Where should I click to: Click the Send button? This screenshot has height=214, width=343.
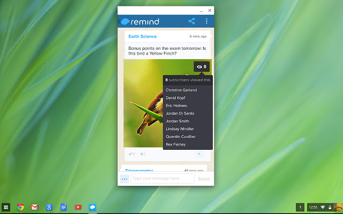pyautogui.click(x=204, y=179)
